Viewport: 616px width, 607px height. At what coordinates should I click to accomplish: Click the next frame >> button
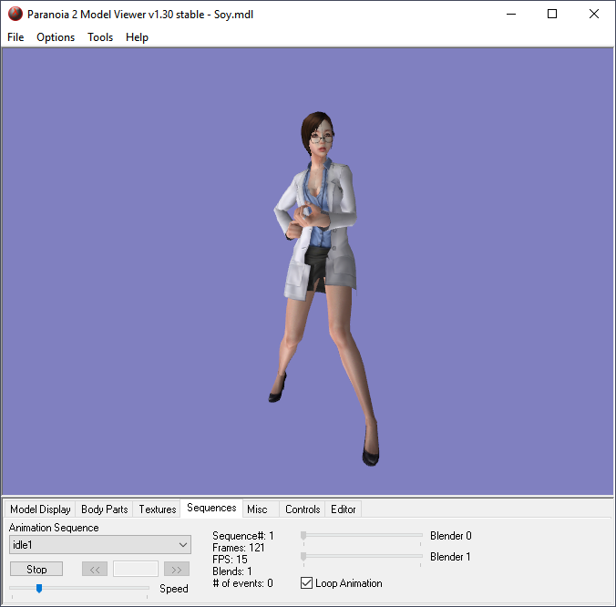click(177, 570)
